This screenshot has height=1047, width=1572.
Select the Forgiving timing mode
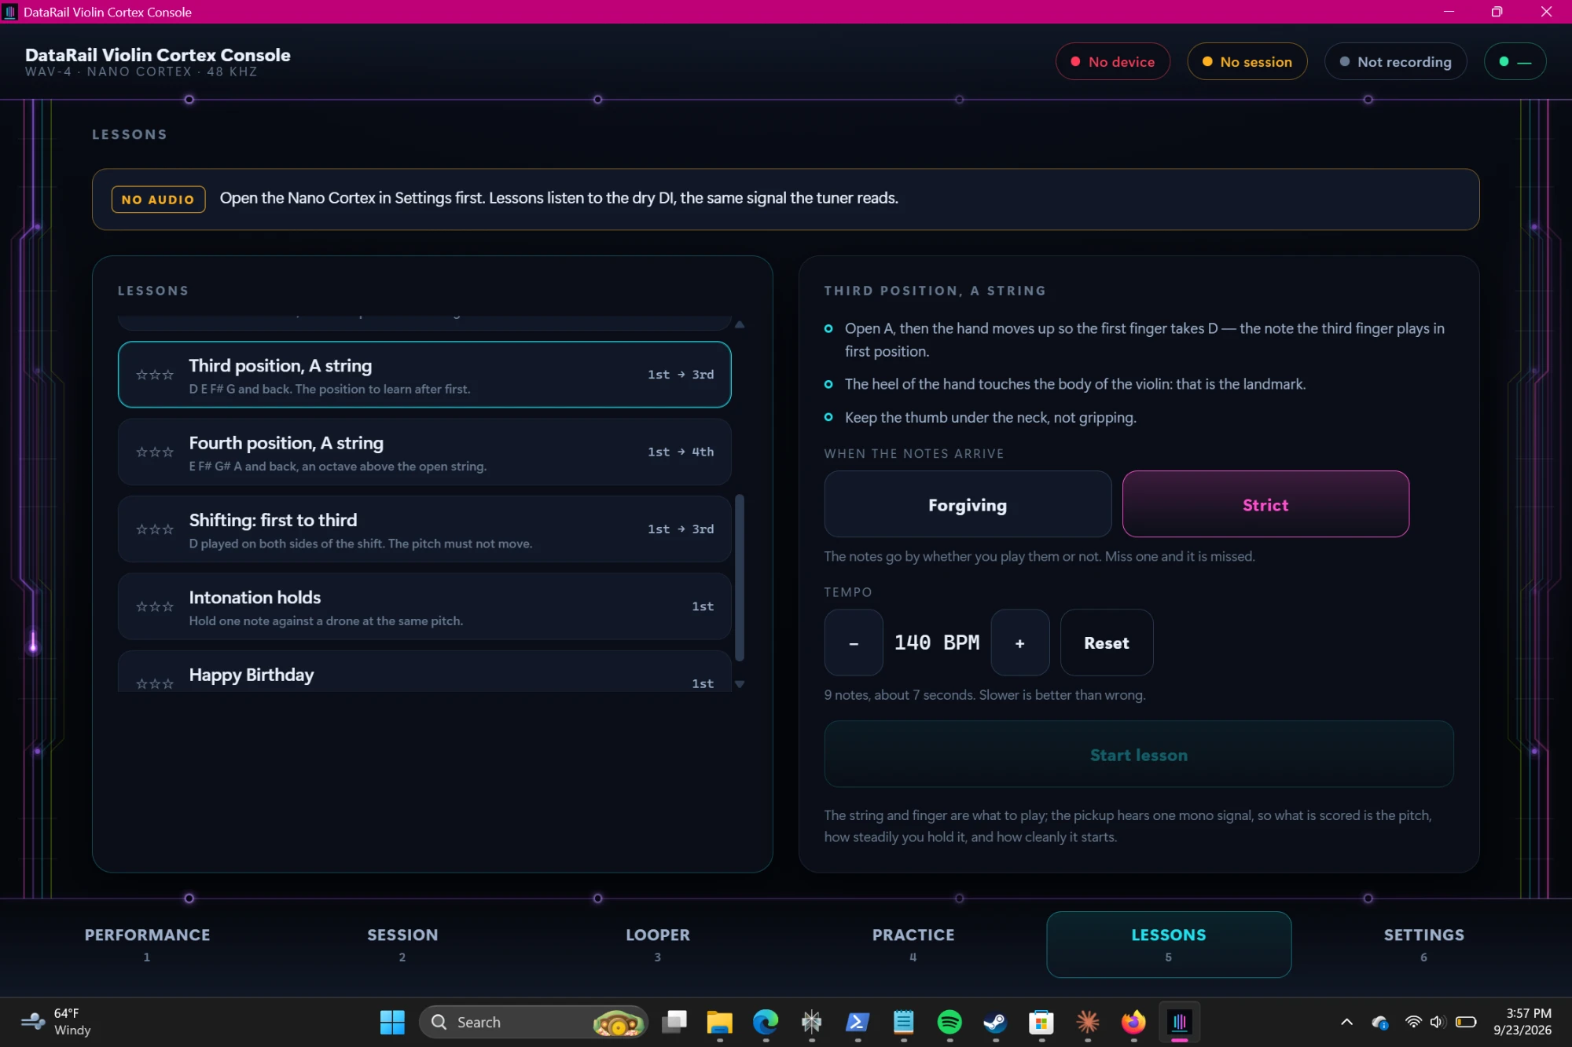[967, 504]
